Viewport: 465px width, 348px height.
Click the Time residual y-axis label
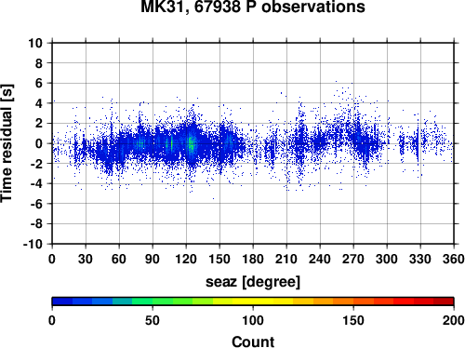pos(7,143)
